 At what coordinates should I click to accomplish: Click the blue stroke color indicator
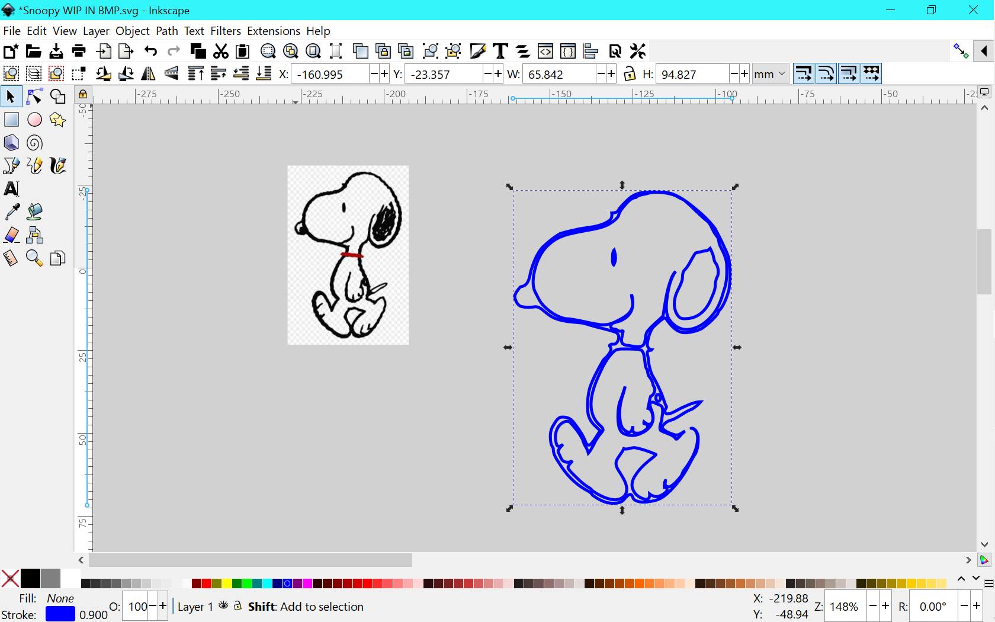pyautogui.click(x=60, y=614)
